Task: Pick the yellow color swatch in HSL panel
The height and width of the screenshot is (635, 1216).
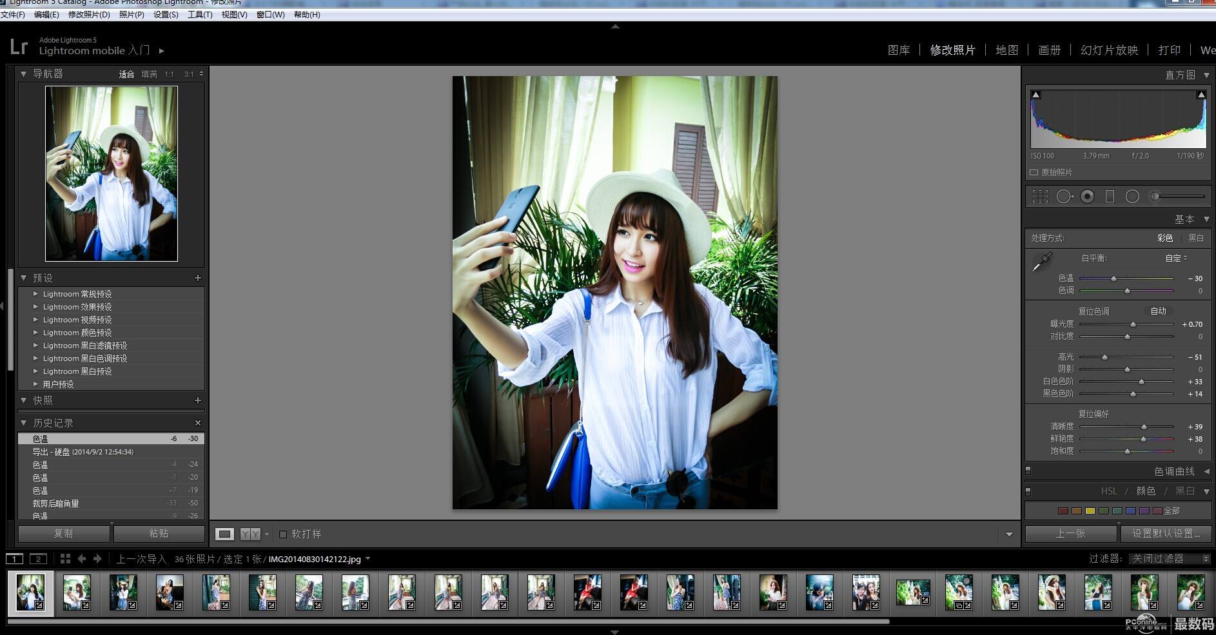Action: point(1090,511)
